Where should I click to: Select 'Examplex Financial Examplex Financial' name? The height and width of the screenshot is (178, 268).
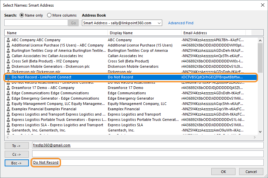pos(44,109)
